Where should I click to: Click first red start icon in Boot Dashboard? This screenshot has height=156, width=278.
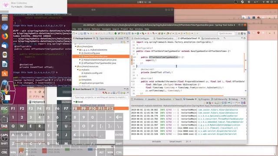(103, 93)
